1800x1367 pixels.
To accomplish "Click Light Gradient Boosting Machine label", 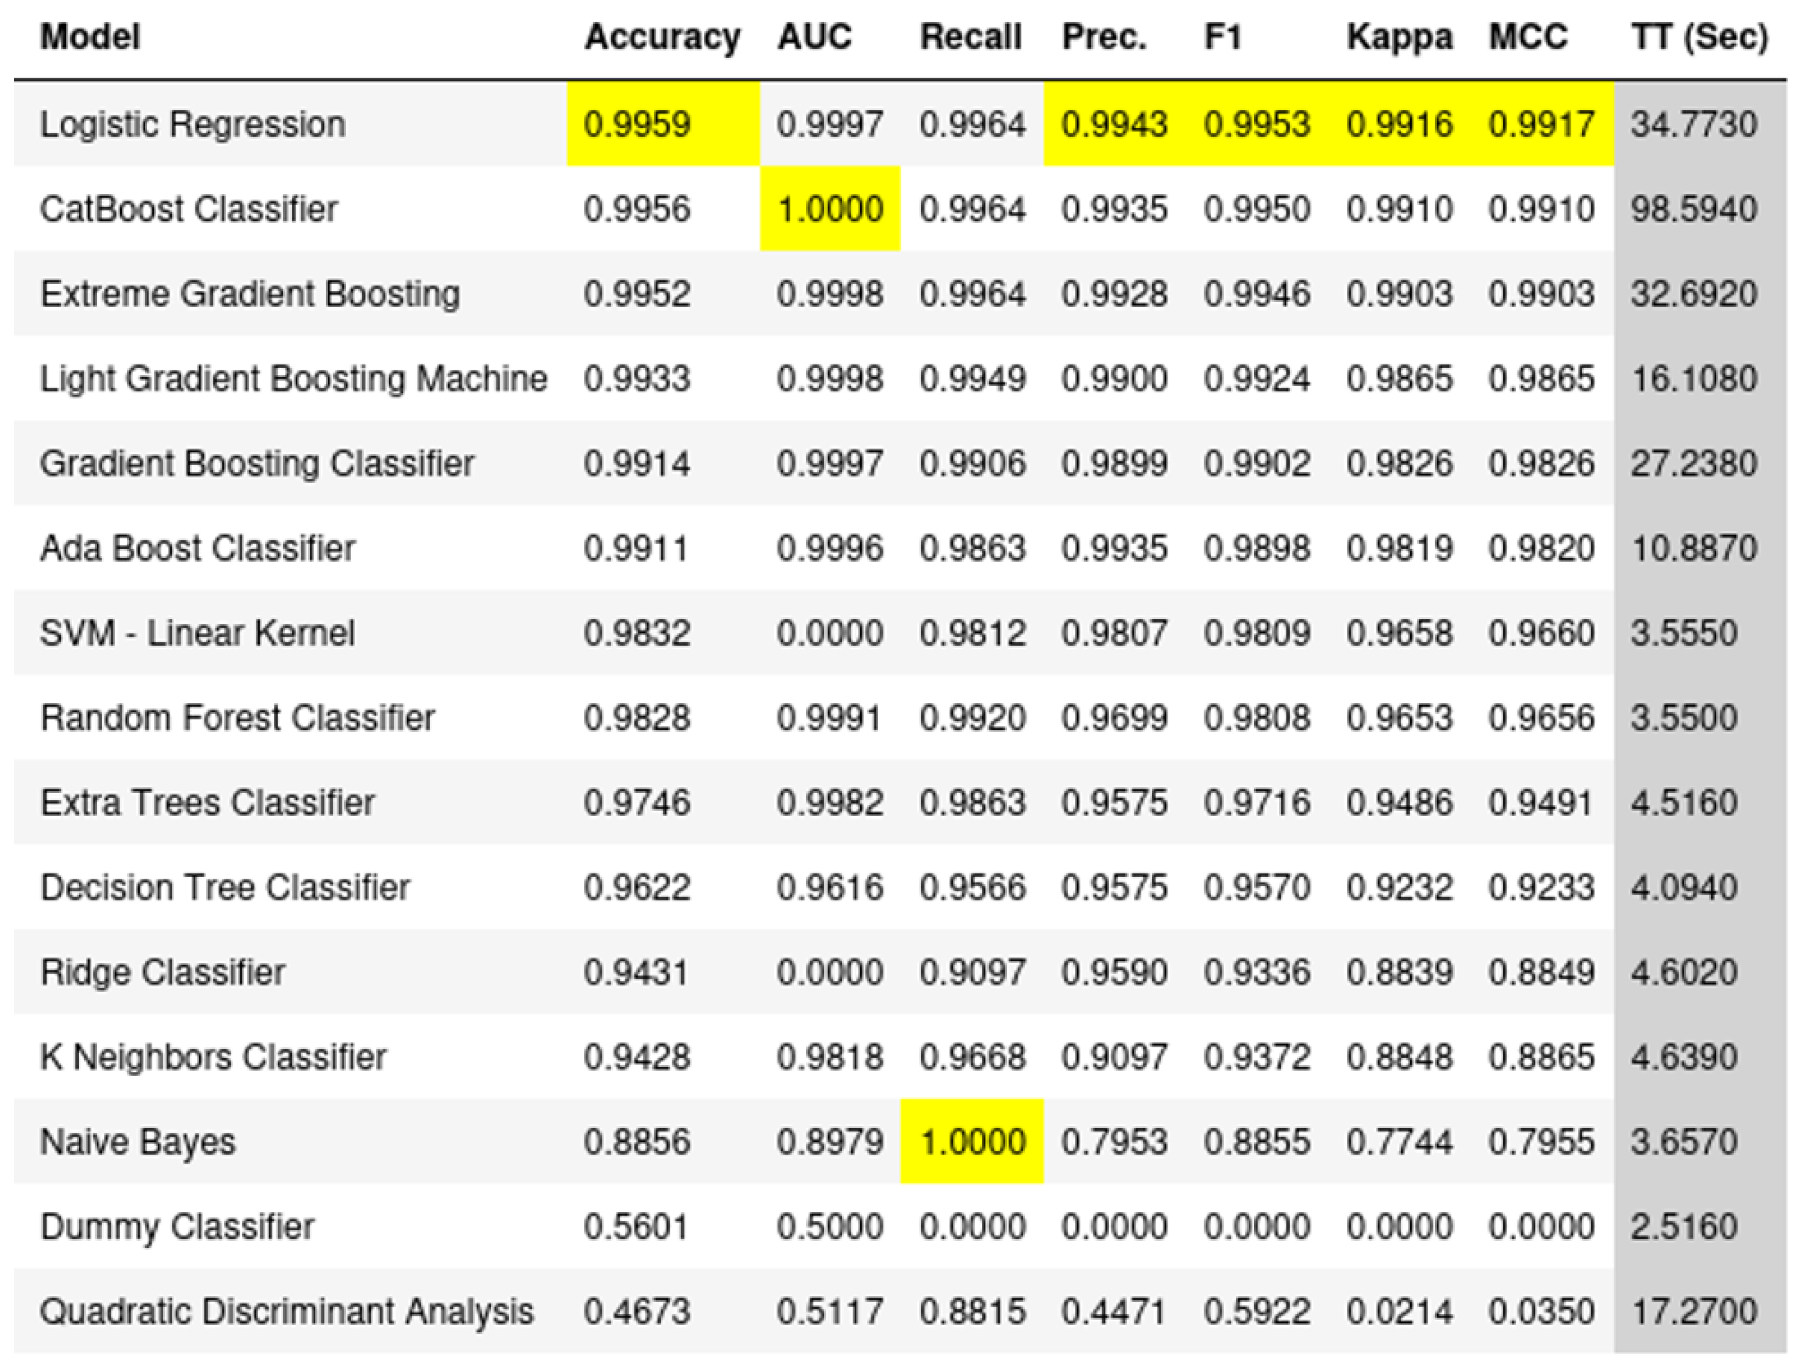I will [294, 378].
